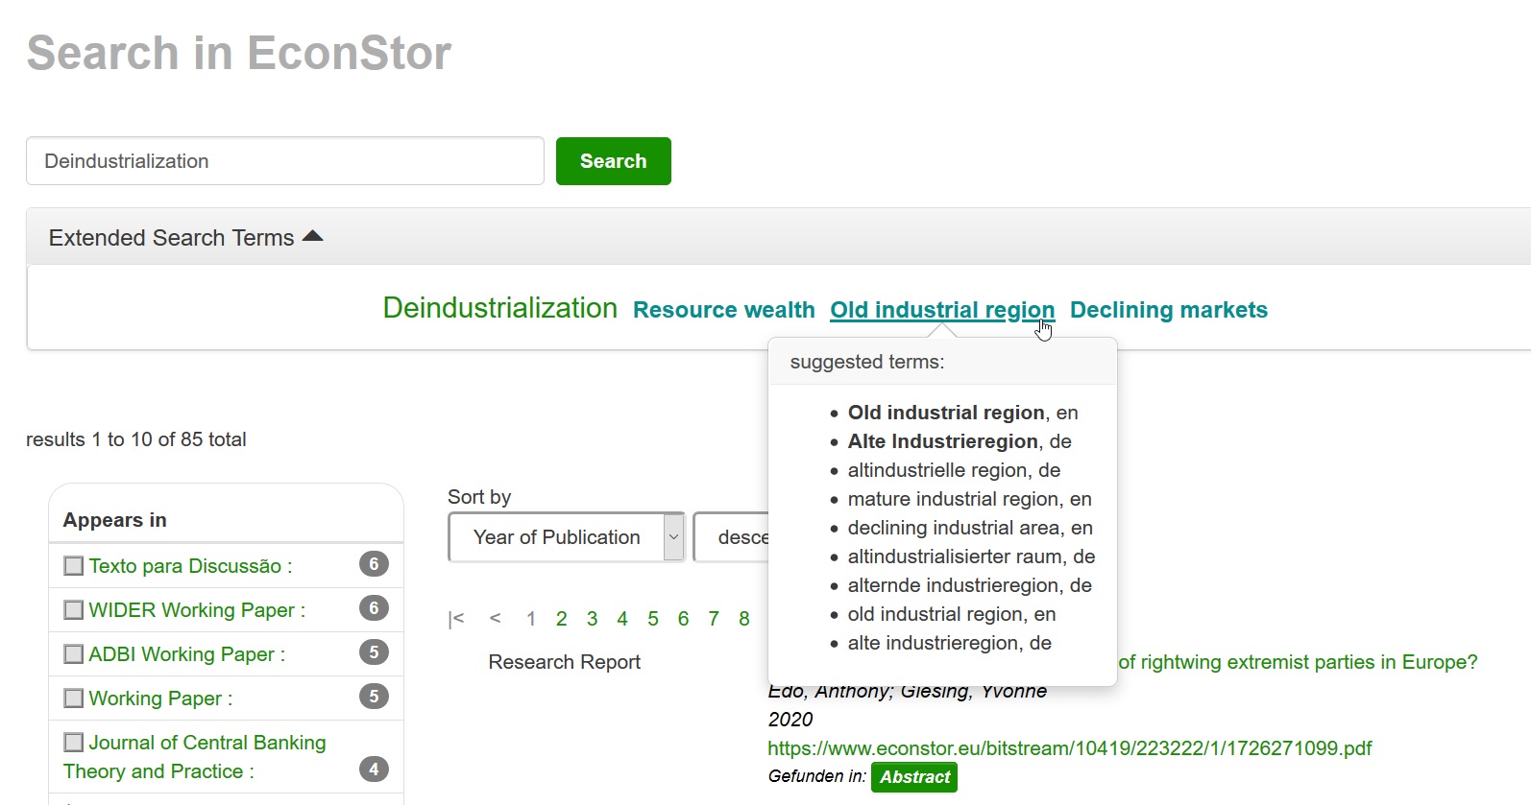Go to results page 5
Viewport: 1531px width, 805px height.
click(x=653, y=619)
